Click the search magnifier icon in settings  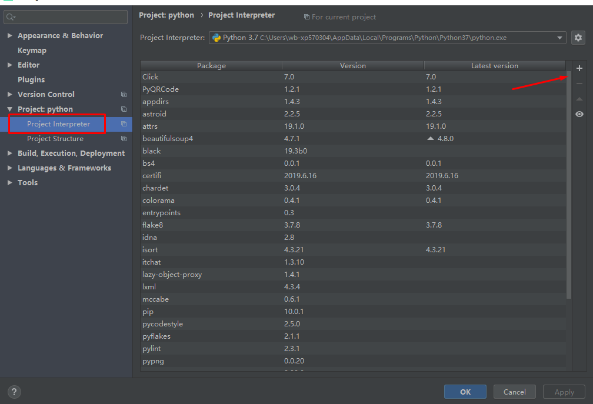(11, 17)
